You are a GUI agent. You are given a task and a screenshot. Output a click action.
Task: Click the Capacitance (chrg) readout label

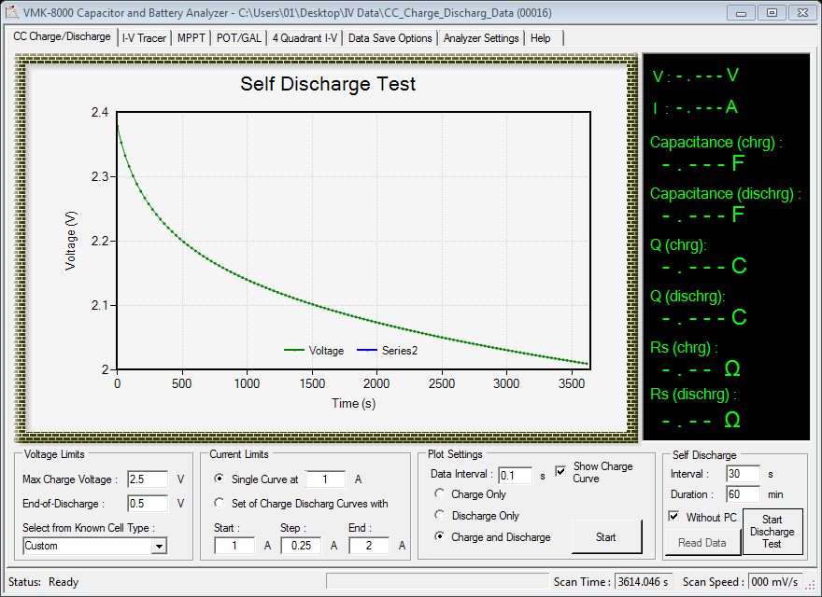tap(716, 143)
